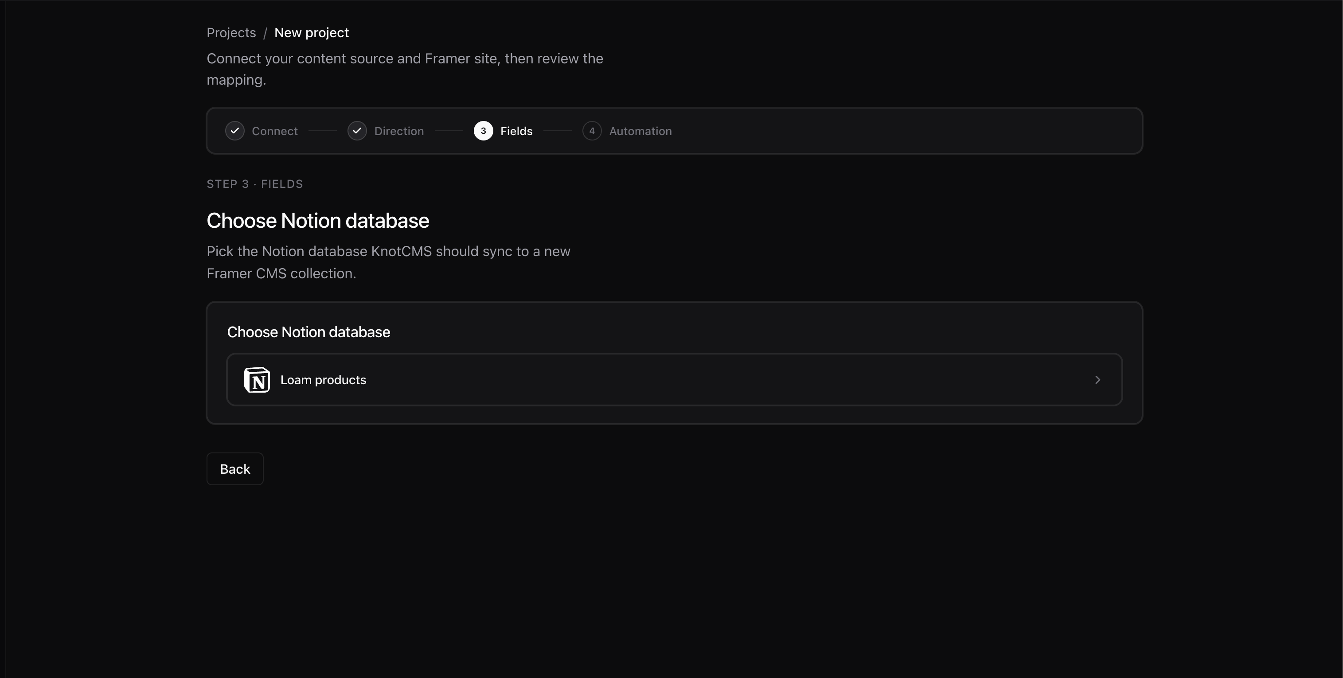This screenshot has width=1343, height=678.
Task: Click the Notion logo icon
Action: click(x=257, y=380)
